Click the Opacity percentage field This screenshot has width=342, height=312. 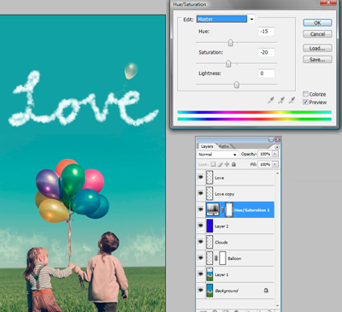tap(265, 154)
